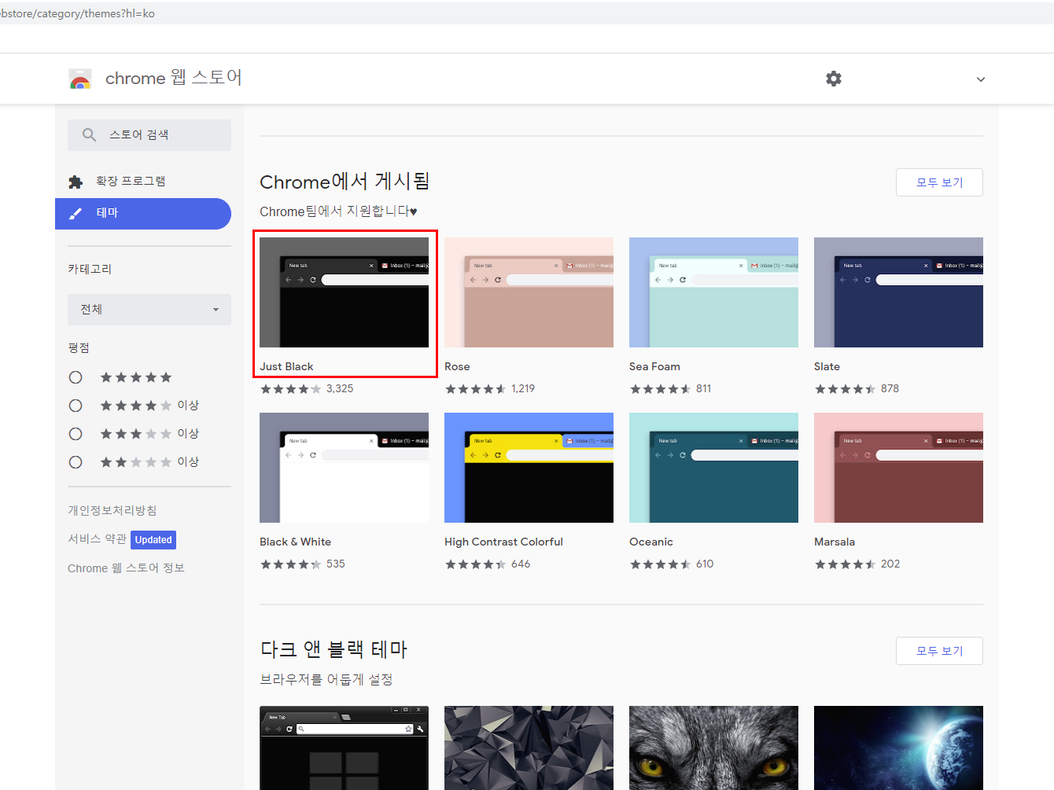Click the Slate star rating 878
This screenshot has height=790, width=1054.
pyautogui.click(x=857, y=389)
